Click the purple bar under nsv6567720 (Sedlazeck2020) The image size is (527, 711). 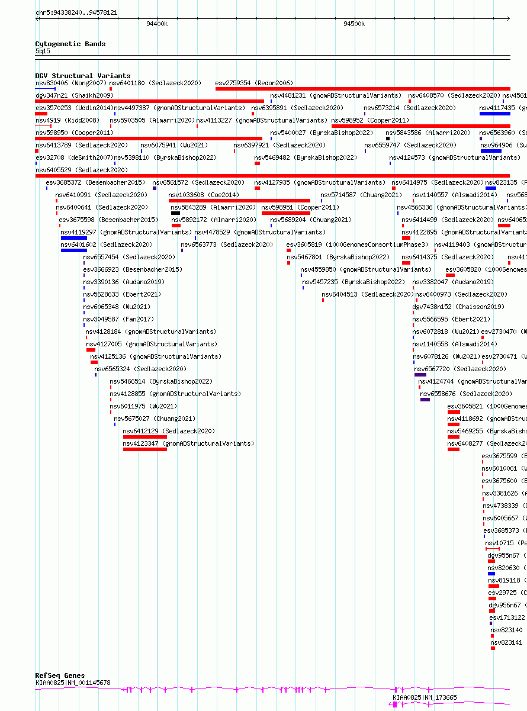(420, 375)
